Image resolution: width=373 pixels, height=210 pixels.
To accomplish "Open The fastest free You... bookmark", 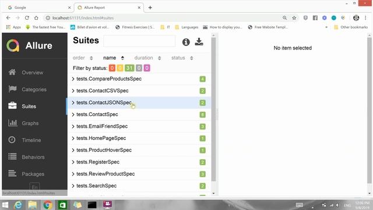I will (x=45, y=27).
